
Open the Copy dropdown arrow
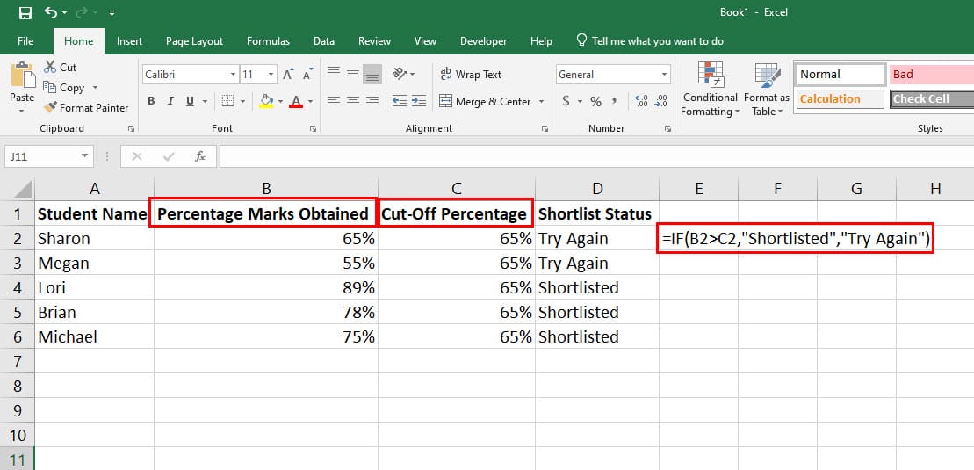pyautogui.click(x=95, y=88)
